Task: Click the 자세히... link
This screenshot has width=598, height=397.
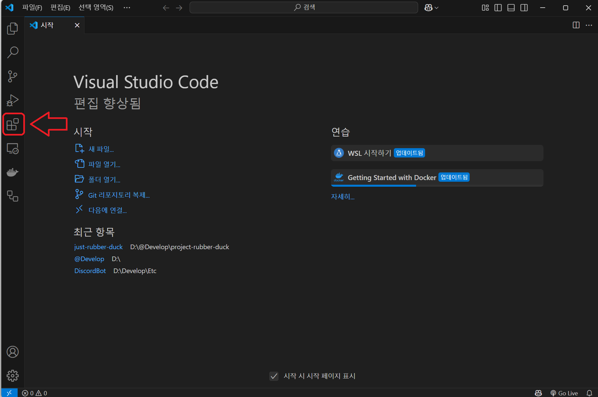Action: pyautogui.click(x=343, y=197)
